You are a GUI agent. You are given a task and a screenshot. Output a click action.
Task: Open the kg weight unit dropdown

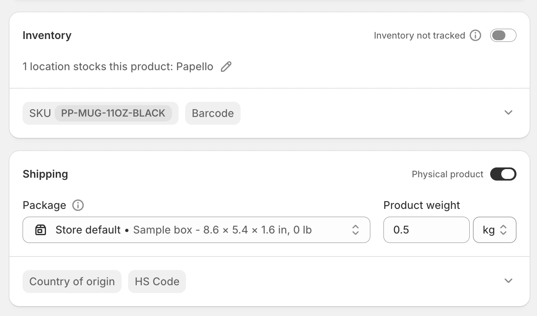pos(494,230)
